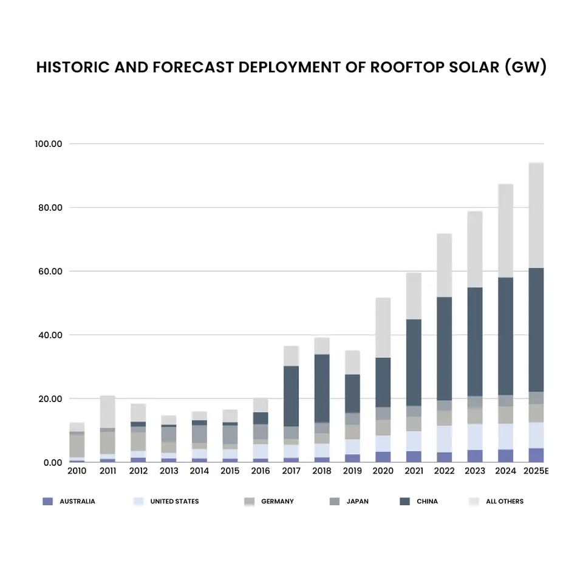
Task: Click the All Others segment of 2011 bar
Action: pos(107,412)
